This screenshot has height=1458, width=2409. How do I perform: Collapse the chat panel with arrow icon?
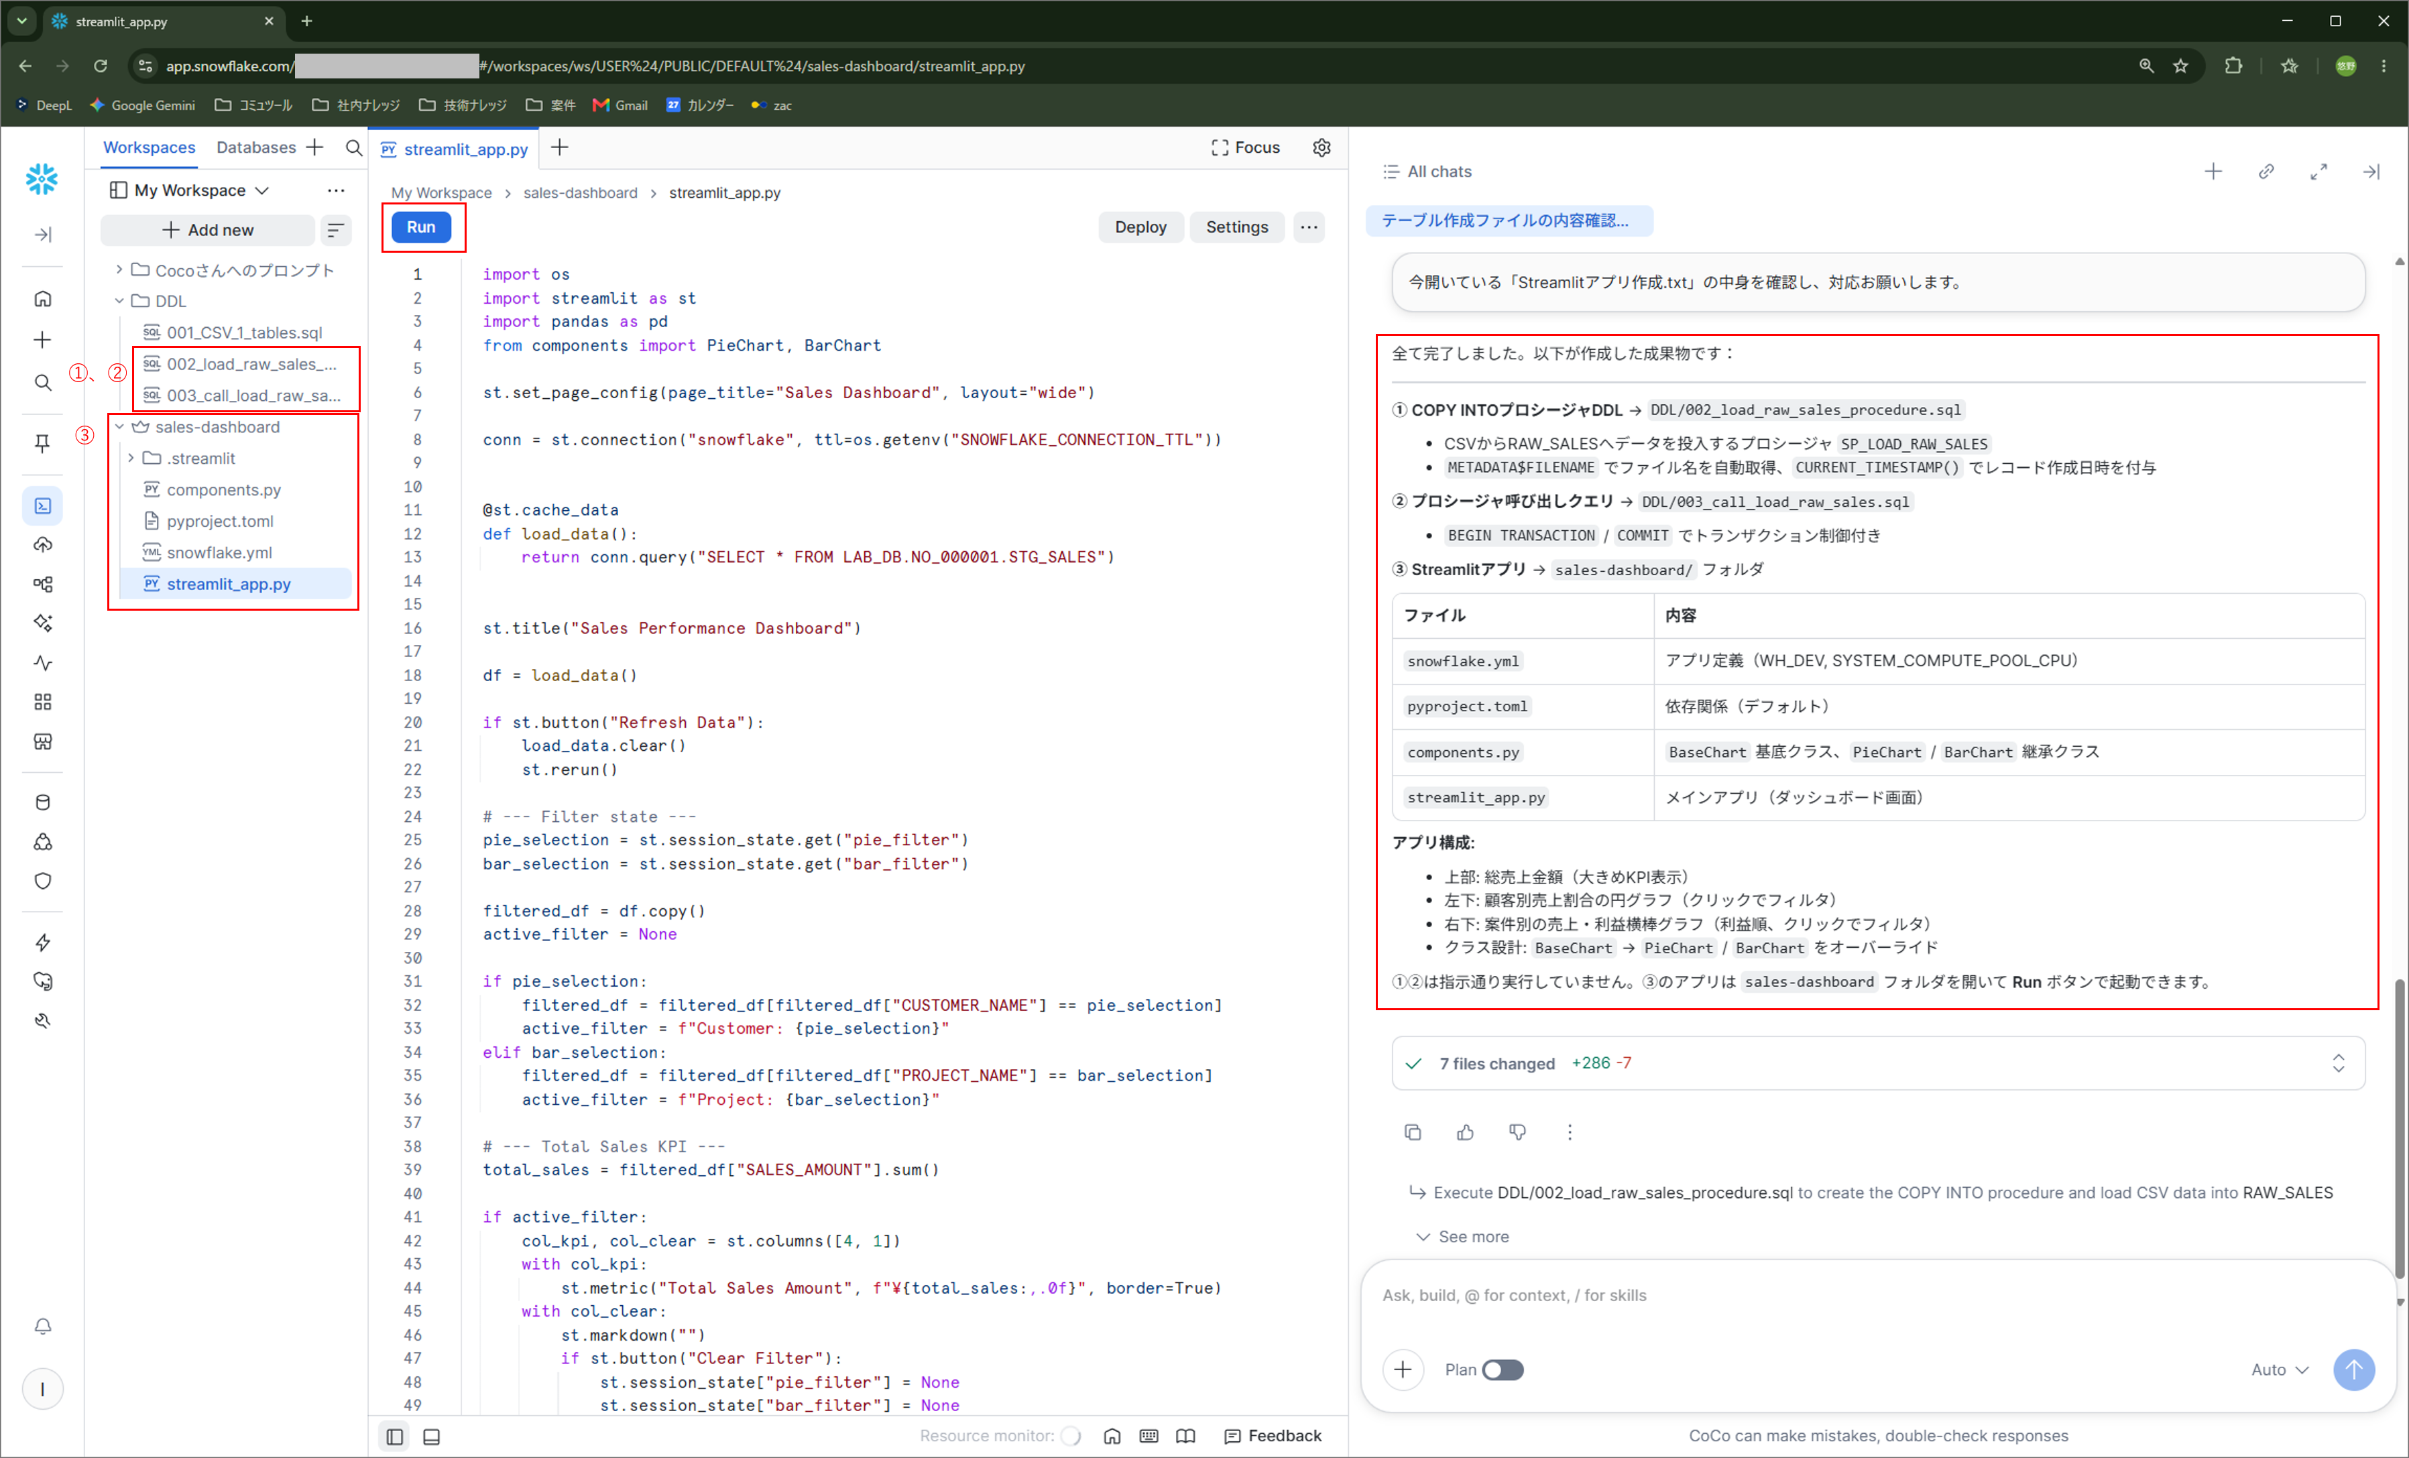pos(2371,172)
